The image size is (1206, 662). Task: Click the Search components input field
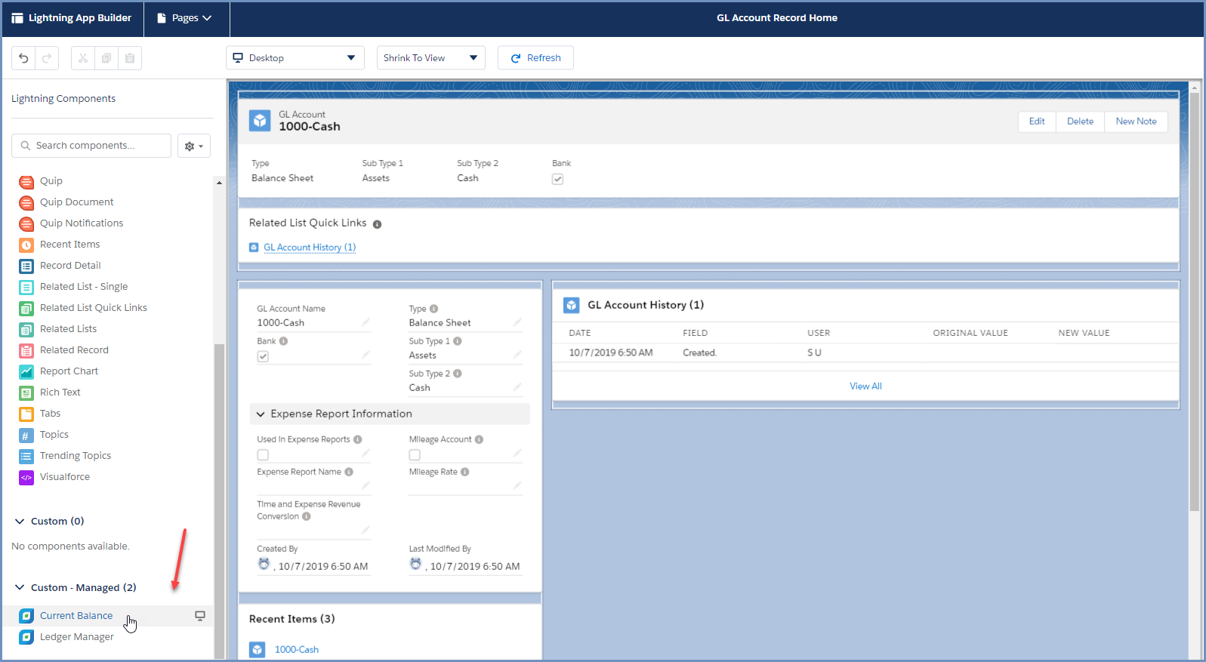91,146
